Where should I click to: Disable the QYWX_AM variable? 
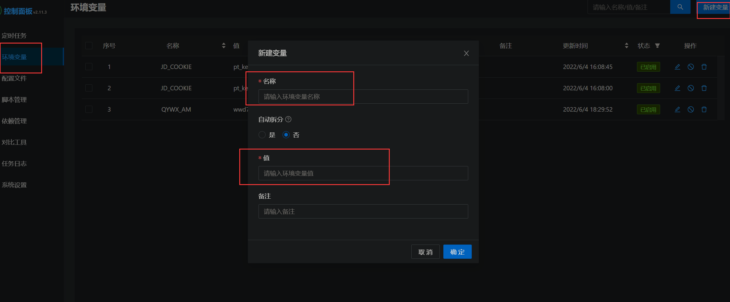click(x=691, y=110)
